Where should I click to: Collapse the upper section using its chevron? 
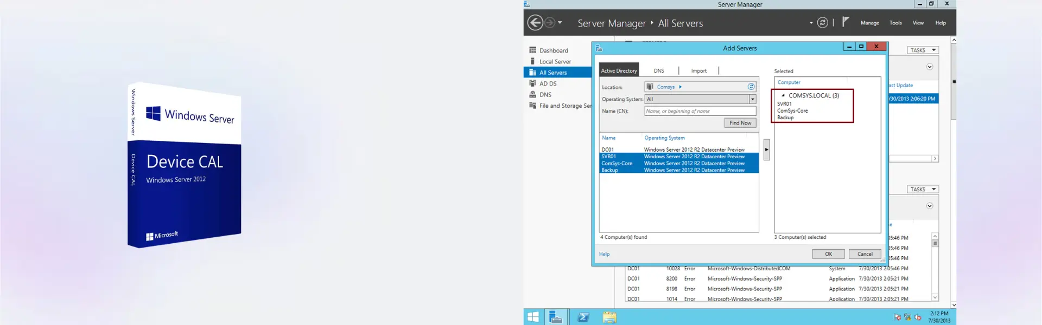pos(930,67)
